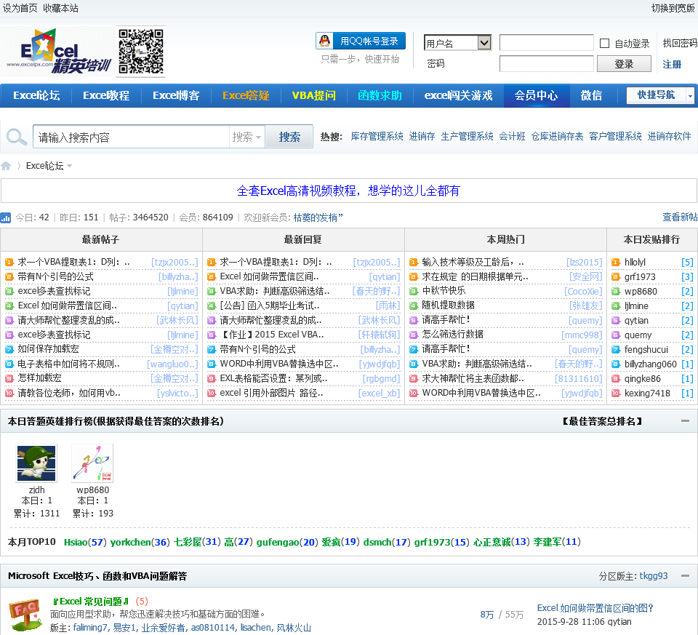Screen dimensions: 698x635
Task: Click hot search 客户管理系统
Action: click(615, 136)
